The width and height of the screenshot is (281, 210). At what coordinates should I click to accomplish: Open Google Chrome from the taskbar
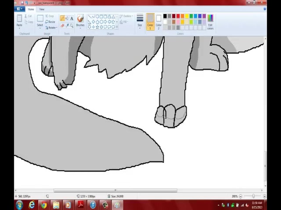(x=44, y=205)
